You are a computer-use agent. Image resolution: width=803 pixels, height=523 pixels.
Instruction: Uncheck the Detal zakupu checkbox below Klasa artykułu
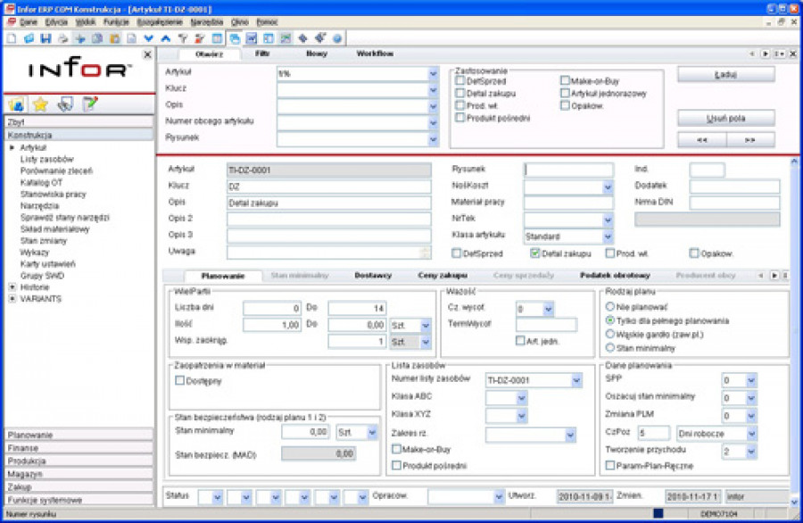(x=535, y=253)
